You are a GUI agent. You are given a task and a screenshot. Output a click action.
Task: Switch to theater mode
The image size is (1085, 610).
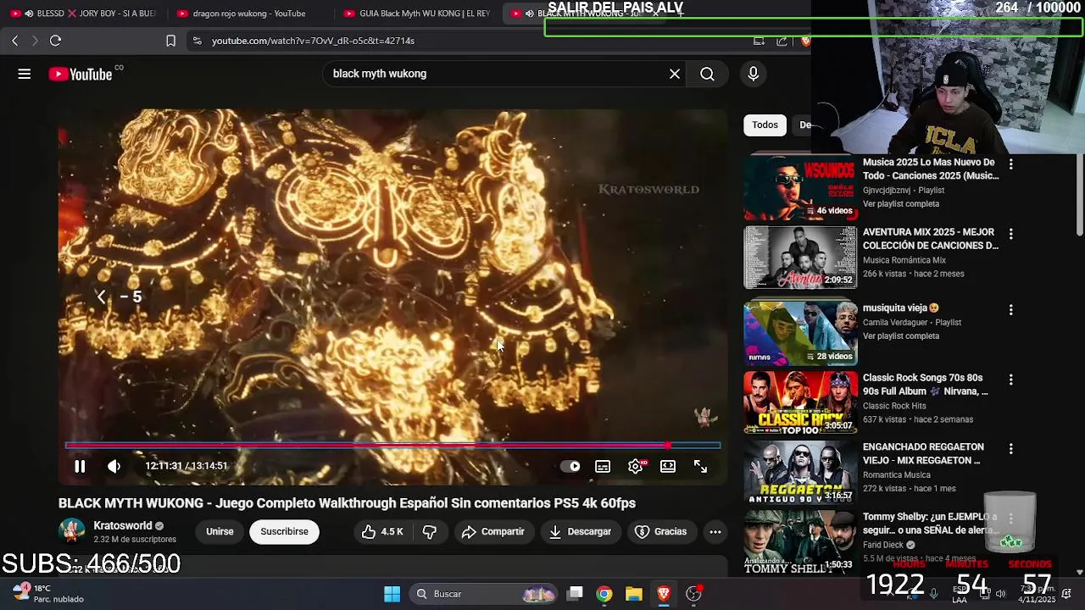pyautogui.click(x=668, y=466)
